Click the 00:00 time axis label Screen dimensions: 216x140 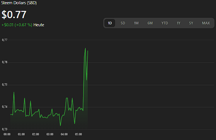point(7,134)
